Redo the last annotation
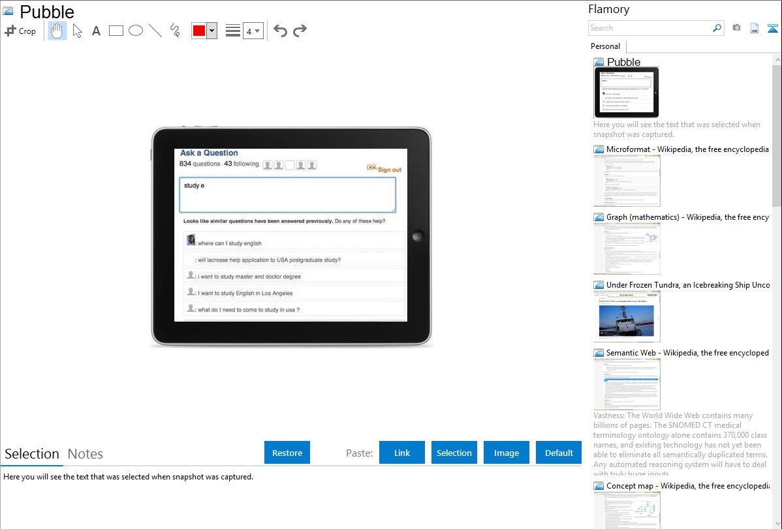 tap(300, 31)
